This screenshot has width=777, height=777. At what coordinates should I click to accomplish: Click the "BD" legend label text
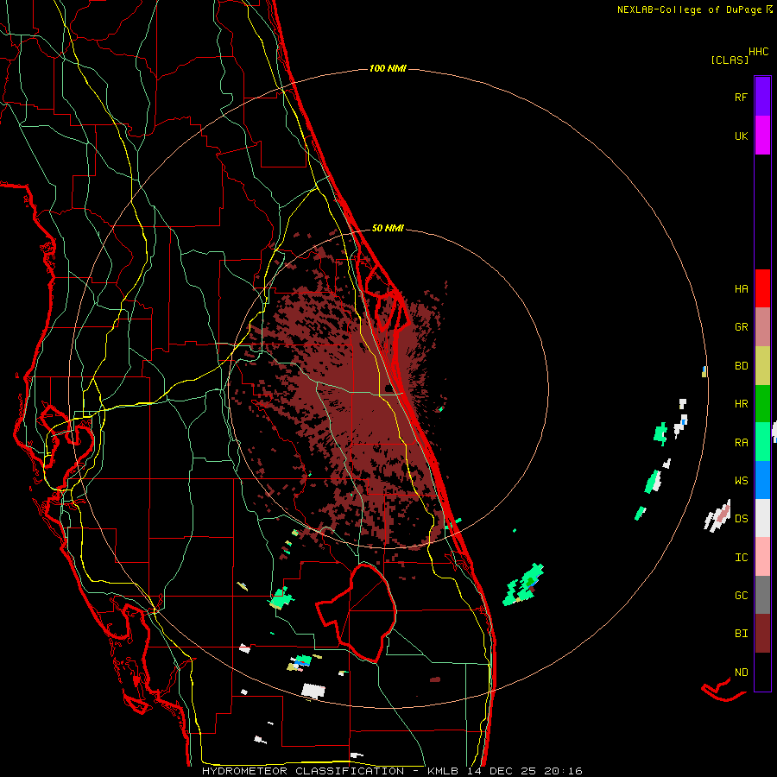[x=741, y=366]
